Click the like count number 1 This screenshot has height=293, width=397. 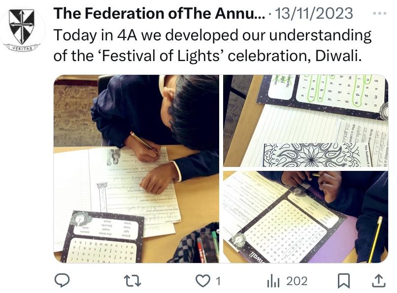[218, 281]
